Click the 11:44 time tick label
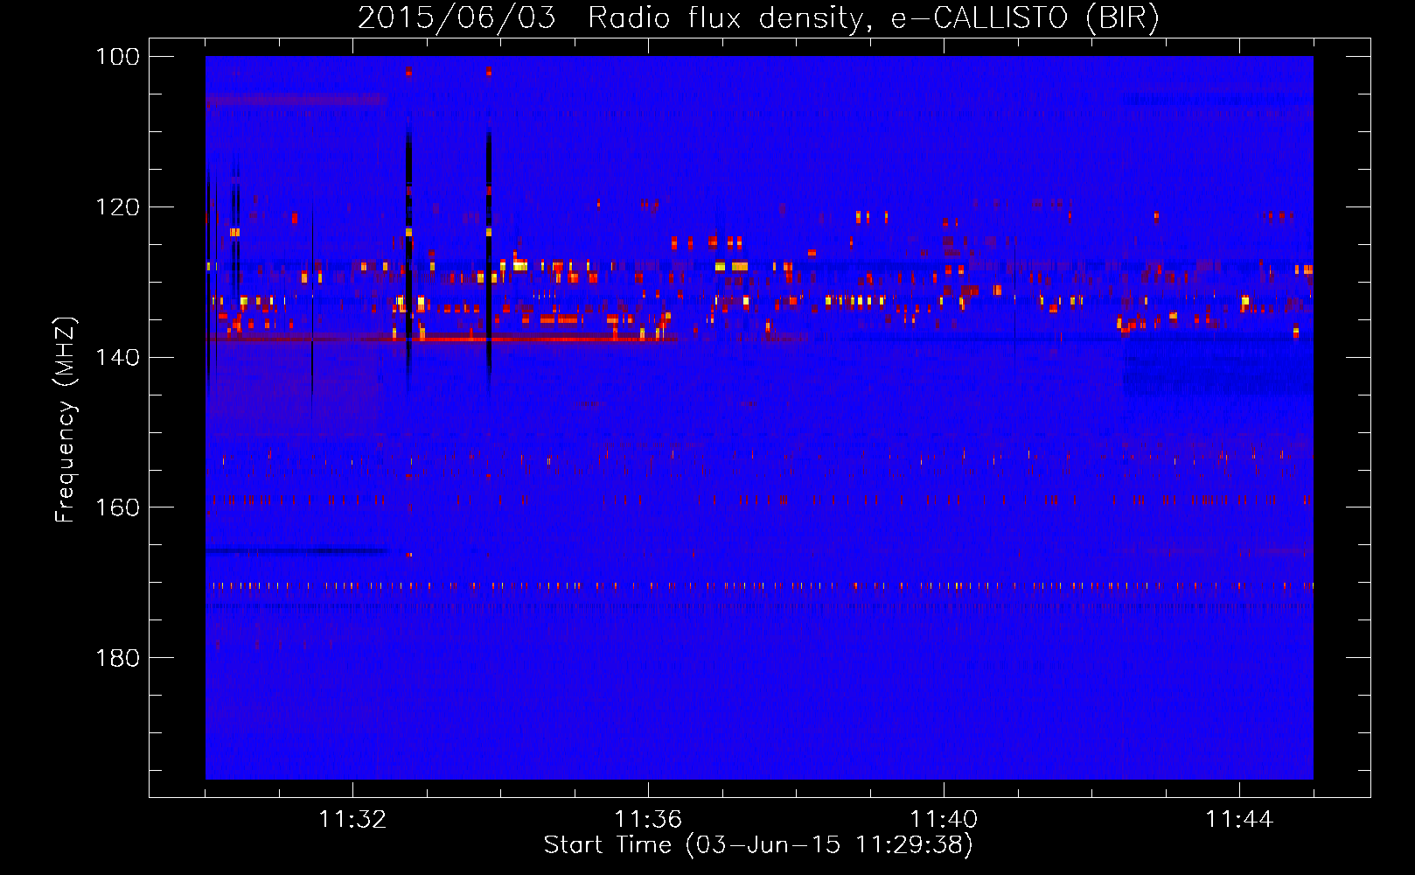 pyautogui.click(x=1239, y=819)
